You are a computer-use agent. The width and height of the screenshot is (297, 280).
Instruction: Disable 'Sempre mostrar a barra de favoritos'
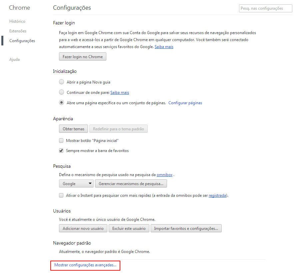pos(61,151)
